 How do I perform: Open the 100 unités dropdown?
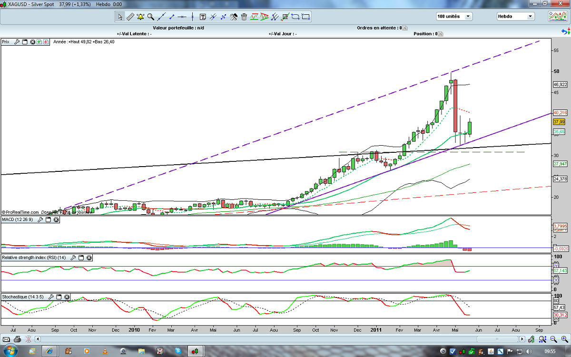pyautogui.click(x=454, y=16)
